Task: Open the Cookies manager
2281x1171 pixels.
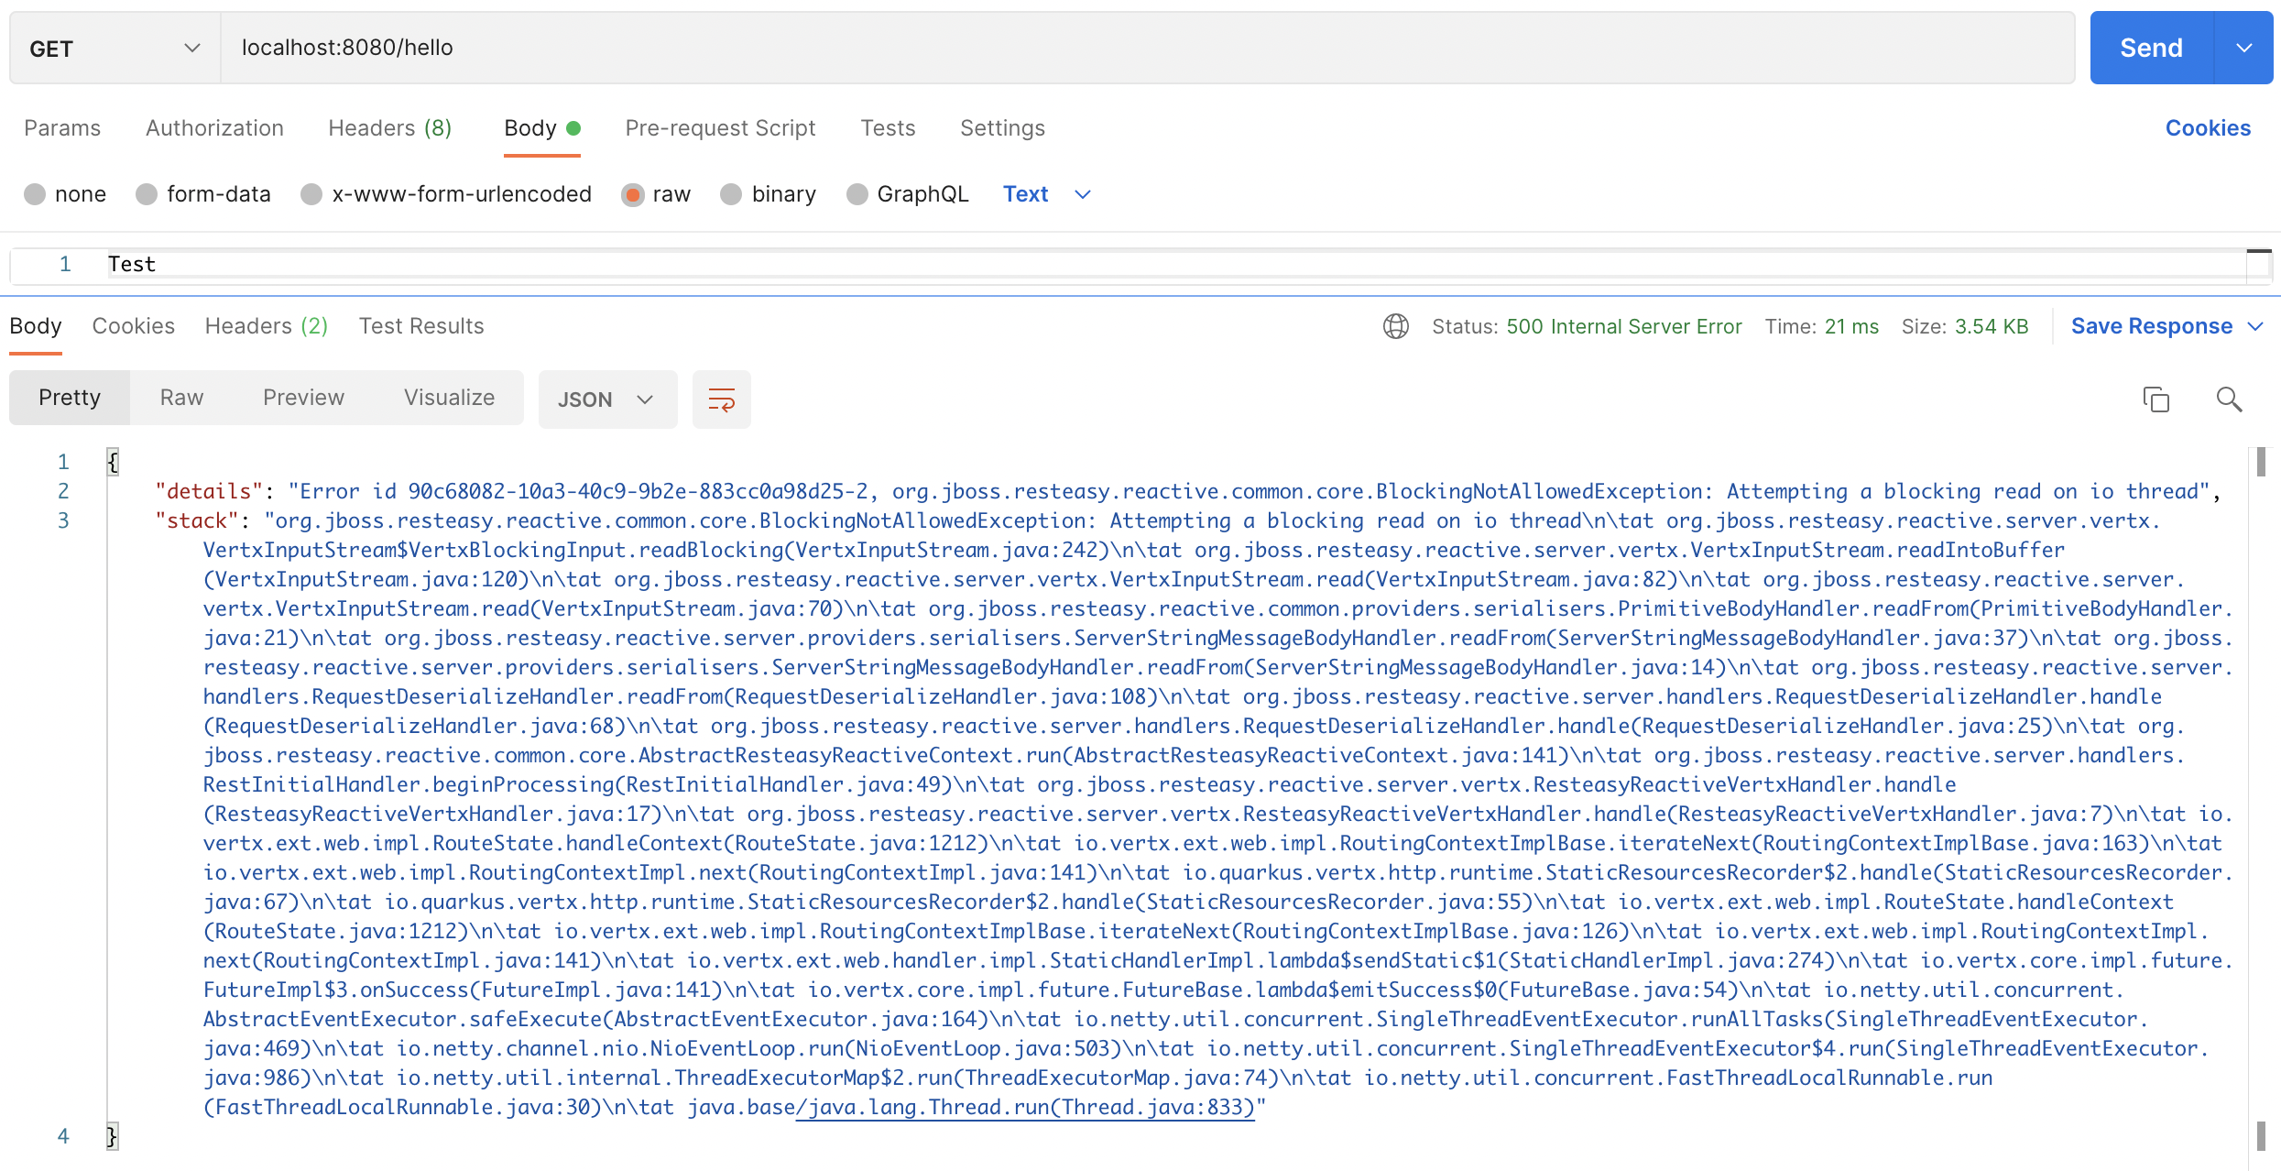Action: pyautogui.click(x=2208, y=128)
